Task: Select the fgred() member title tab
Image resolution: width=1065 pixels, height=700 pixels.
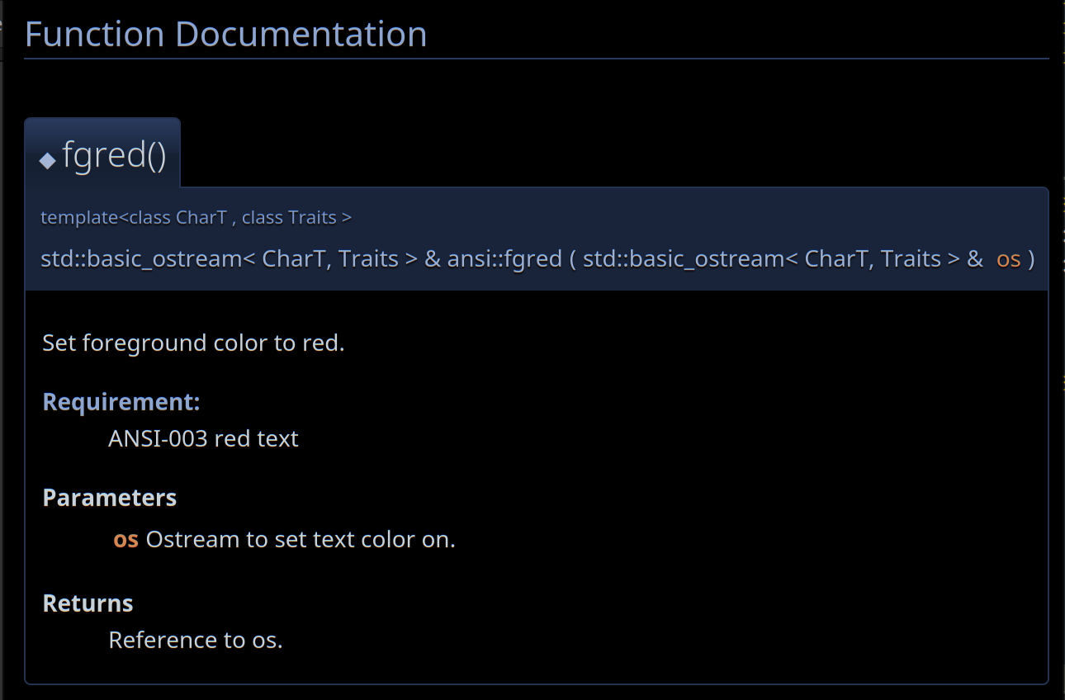Action: pos(102,154)
